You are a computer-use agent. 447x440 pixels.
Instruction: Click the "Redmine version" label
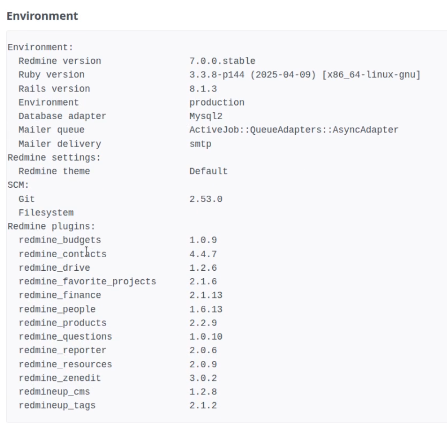pyautogui.click(x=60, y=61)
